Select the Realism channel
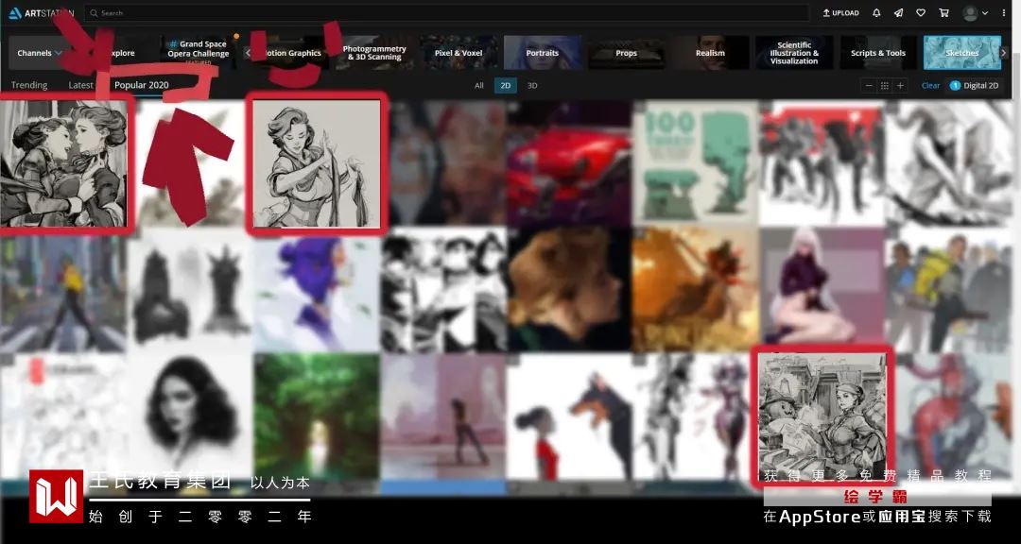This screenshot has height=544, width=1021. [710, 53]
